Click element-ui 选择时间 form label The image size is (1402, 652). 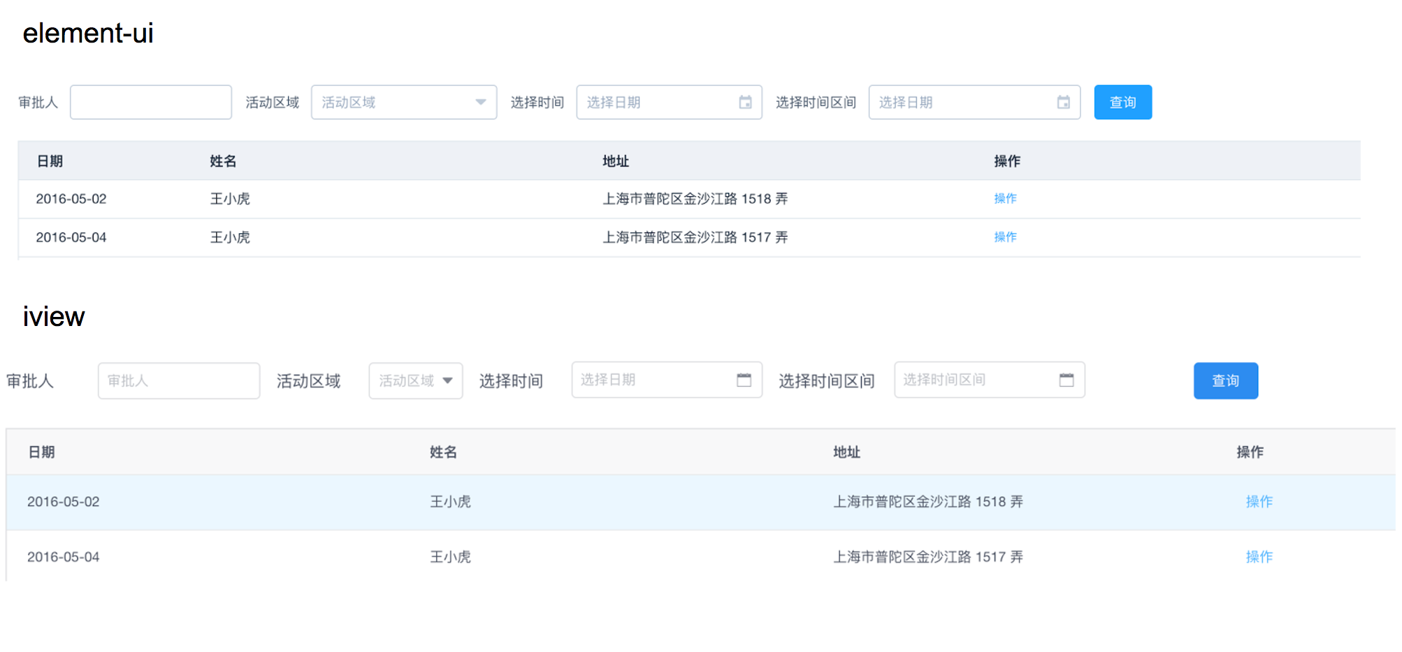coord(537,103)
